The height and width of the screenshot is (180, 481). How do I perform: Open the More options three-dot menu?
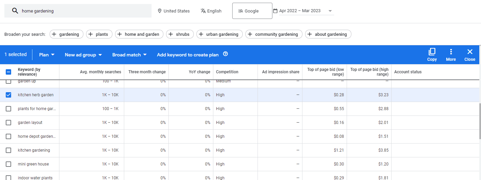click(451, 52)
